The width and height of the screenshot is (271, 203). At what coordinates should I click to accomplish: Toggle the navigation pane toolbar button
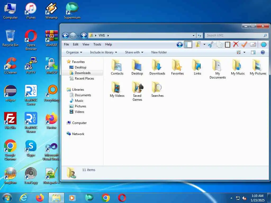(188, 44)
